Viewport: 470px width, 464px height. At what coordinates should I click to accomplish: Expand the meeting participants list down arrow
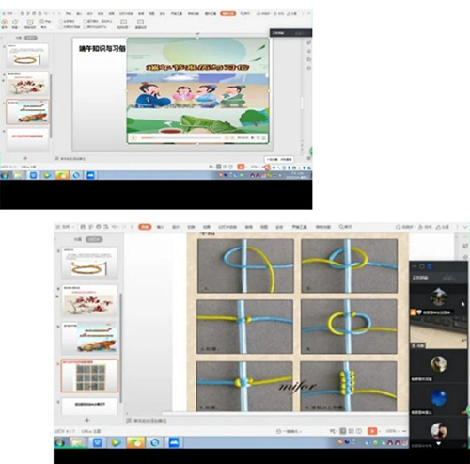(439, 443)
